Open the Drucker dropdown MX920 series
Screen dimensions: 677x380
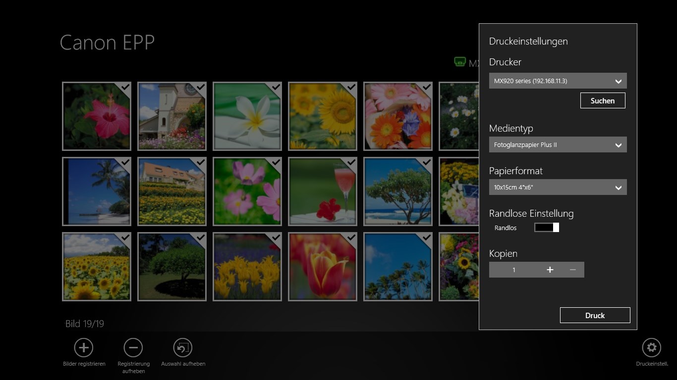pos(558,81)
